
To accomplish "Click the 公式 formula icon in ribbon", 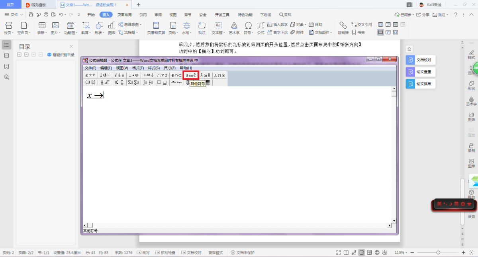I will [261, 27].
